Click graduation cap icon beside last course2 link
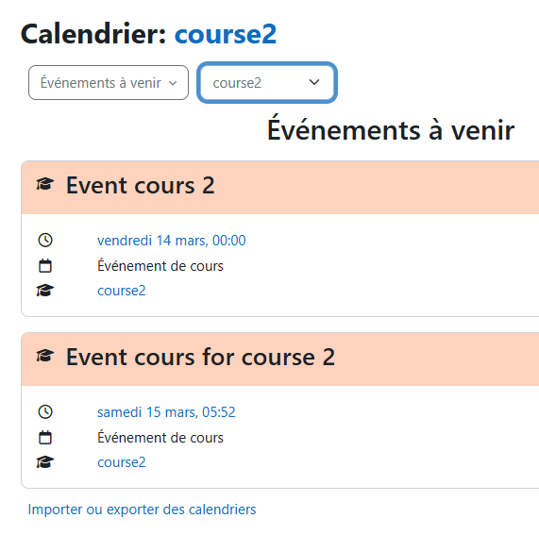 coord(45,462)
